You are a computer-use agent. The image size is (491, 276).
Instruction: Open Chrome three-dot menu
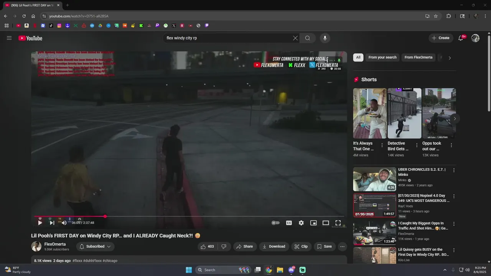(x=485, y=16)
